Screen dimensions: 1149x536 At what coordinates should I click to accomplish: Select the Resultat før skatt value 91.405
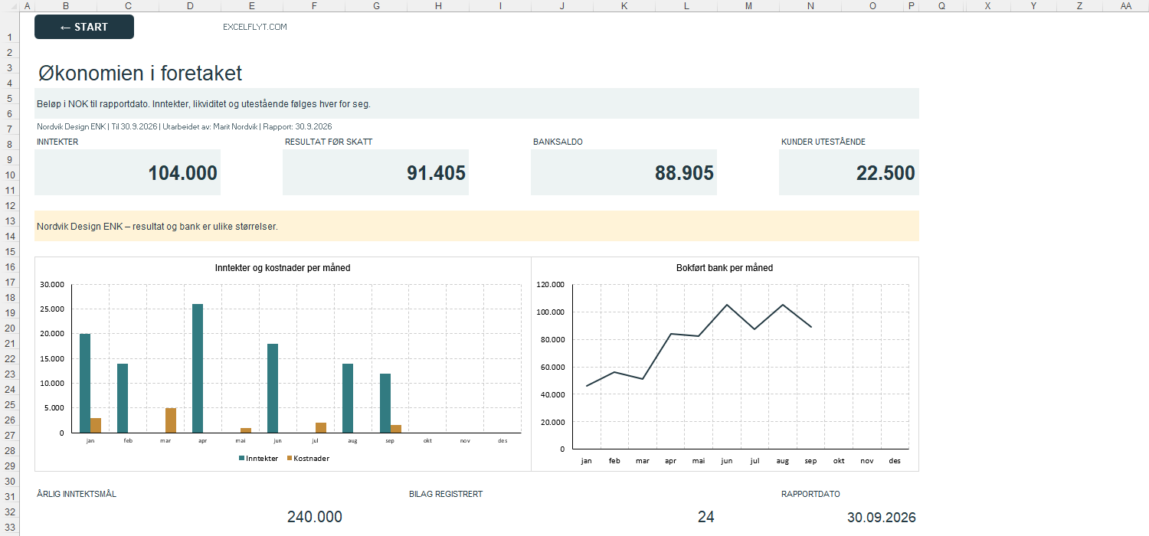(x=376, y=172)
